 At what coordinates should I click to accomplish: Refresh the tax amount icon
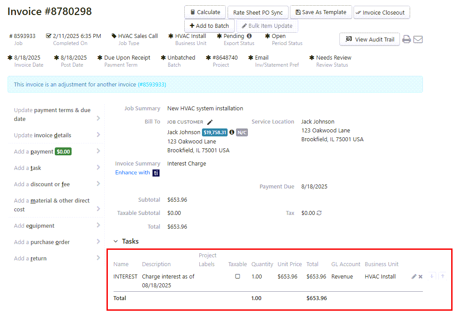tap(319, 213)
